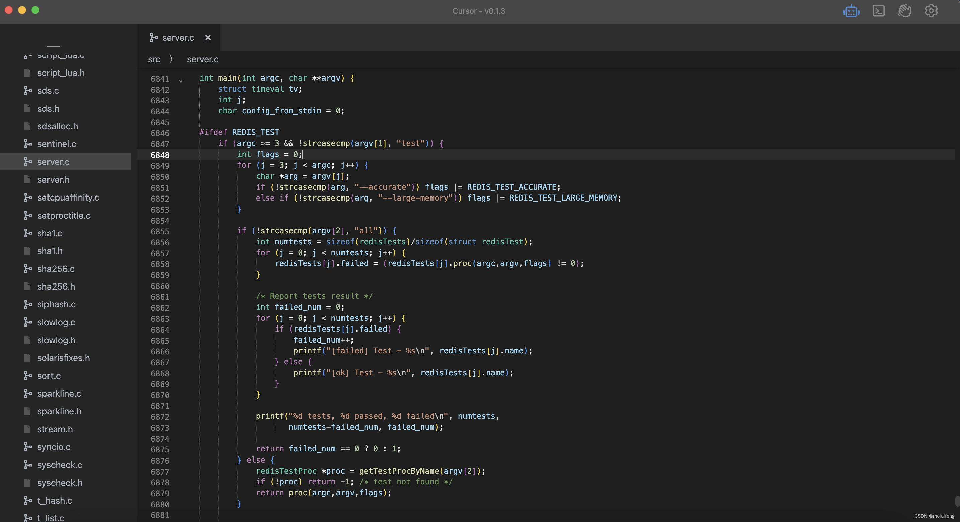Open the terminal panel icon

point(878,11)
